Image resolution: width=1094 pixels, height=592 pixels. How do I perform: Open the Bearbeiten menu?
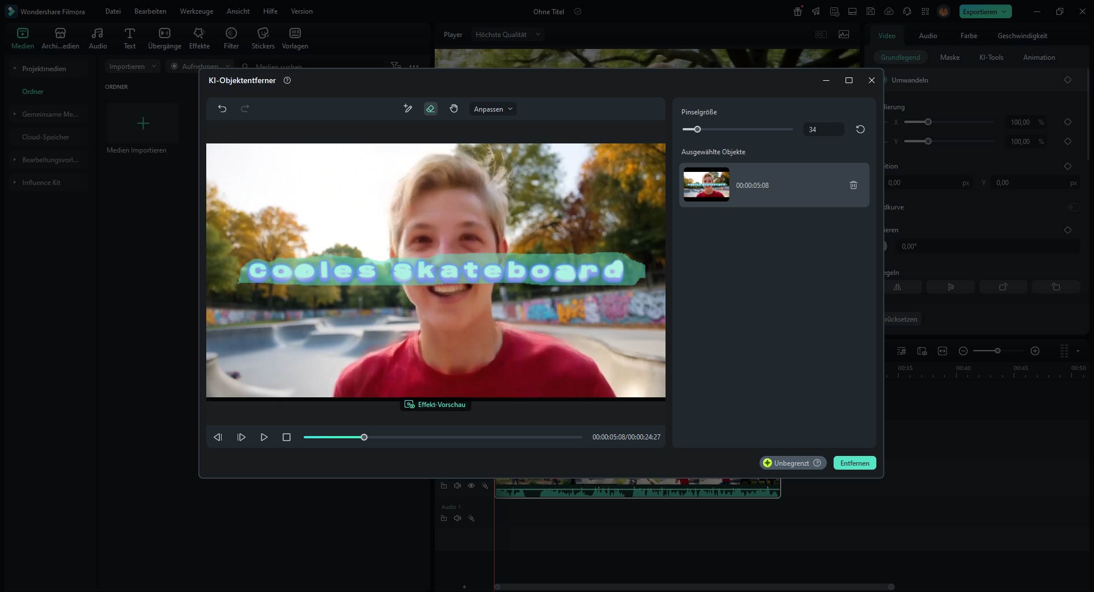(x=150, y=11)
